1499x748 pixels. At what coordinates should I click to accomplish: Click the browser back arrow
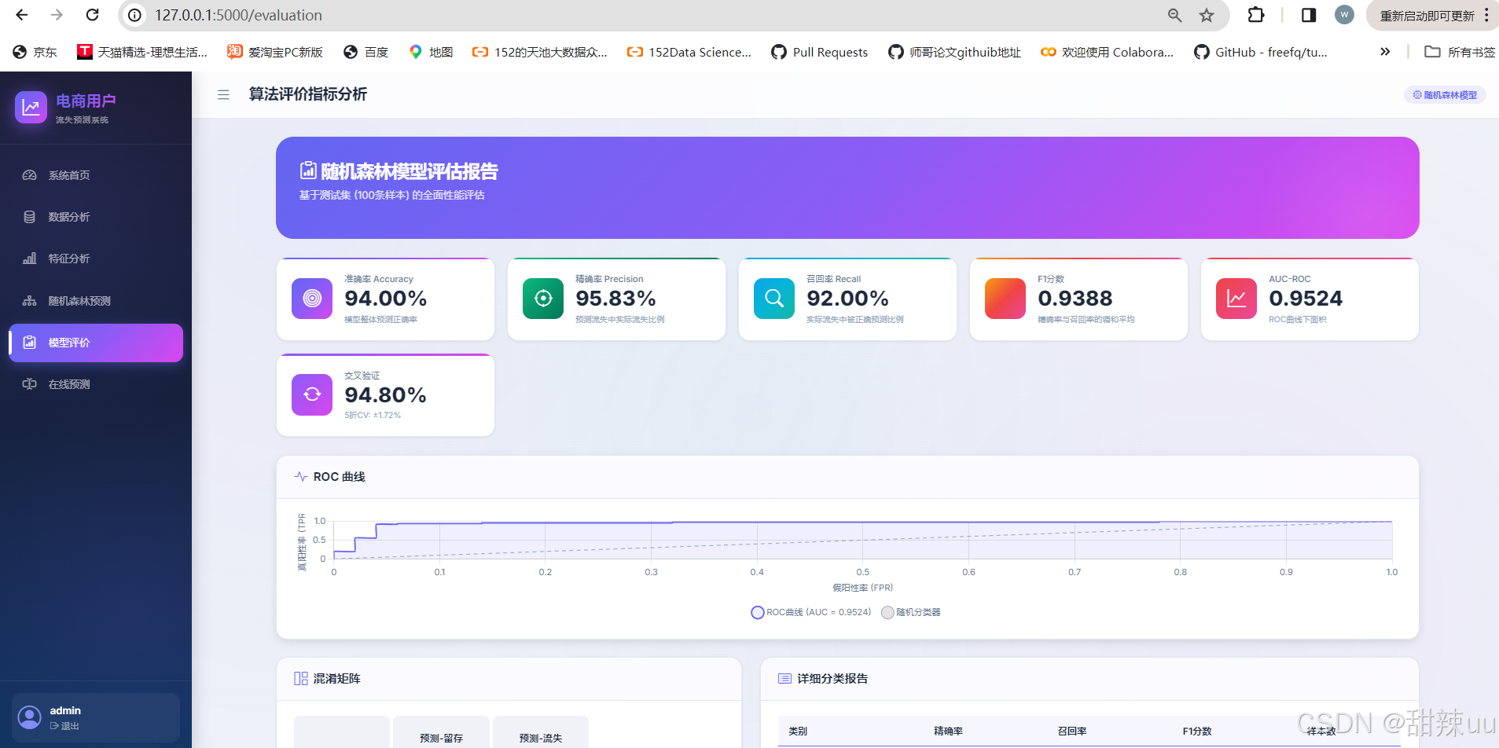click(21, 15)
